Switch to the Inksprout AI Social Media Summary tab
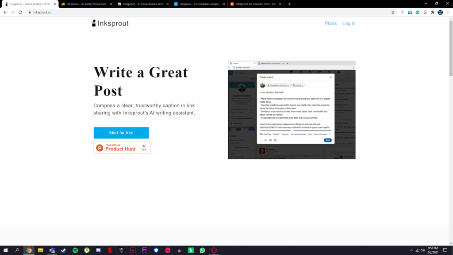The height and width of the screenshot is (255, 453). pos(87,4)
